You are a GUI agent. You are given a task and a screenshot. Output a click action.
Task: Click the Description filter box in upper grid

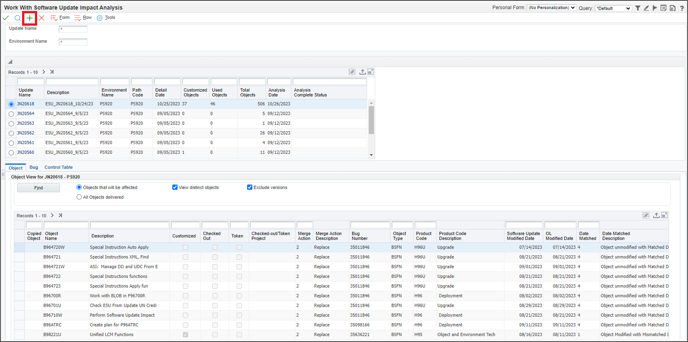72,81
